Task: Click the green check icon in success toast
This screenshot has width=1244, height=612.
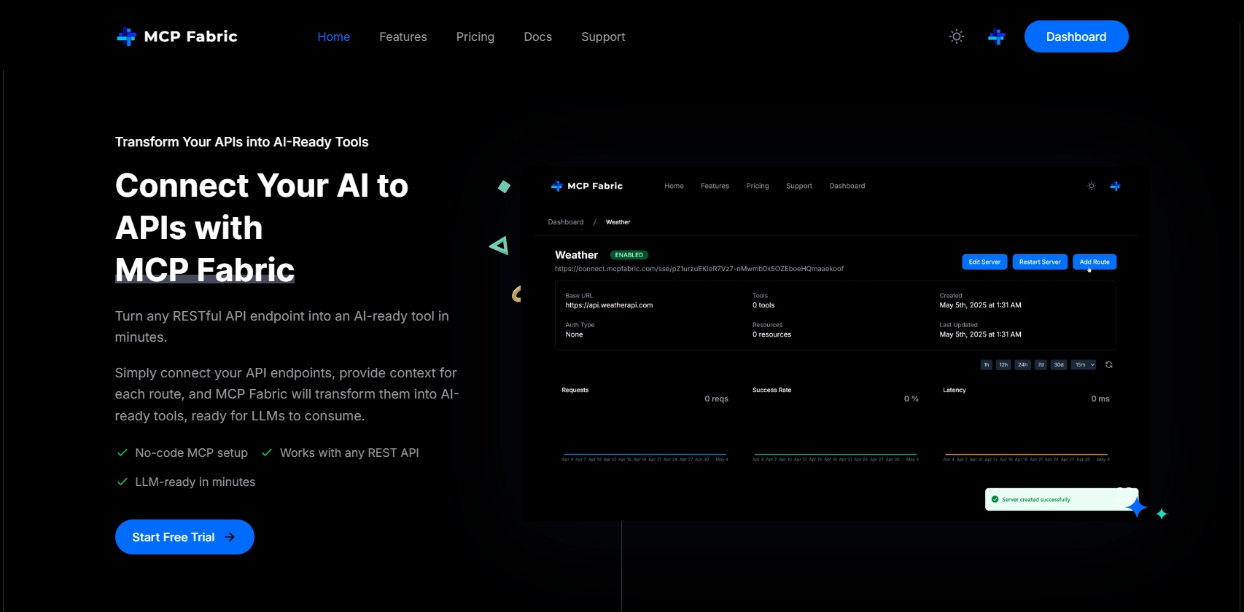Action: (995, 499)
